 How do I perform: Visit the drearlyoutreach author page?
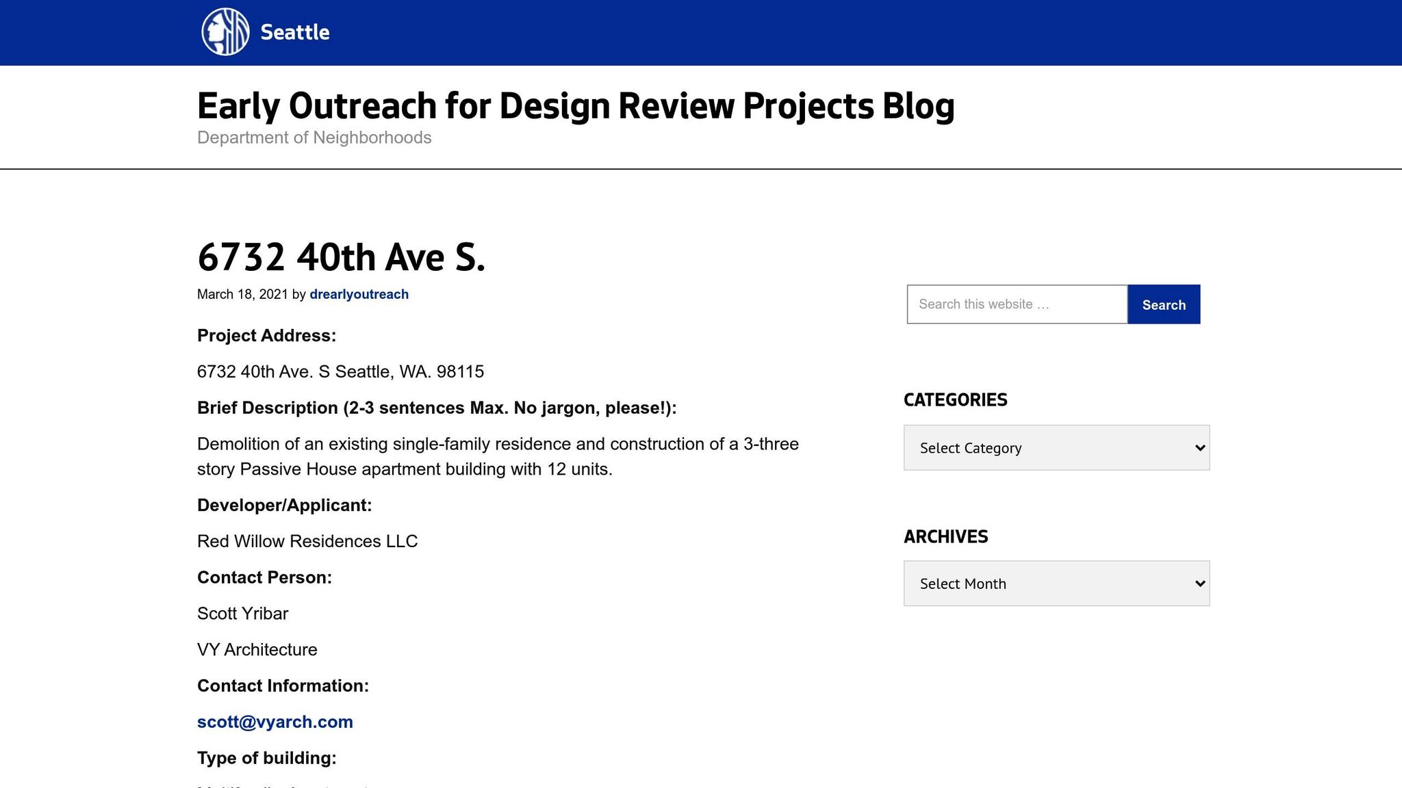[x=359, y=294]
